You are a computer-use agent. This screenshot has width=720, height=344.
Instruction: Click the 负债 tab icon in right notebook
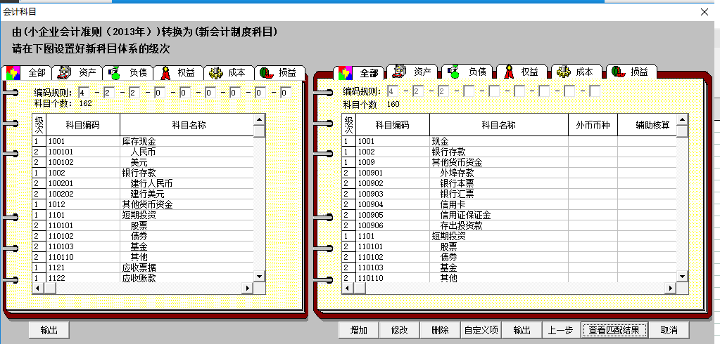(x=454, y=72)
